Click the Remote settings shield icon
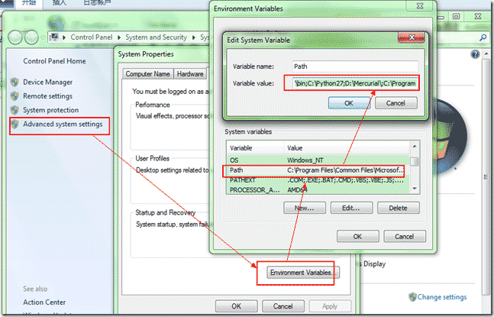The height and width of the screenshot is (317, 494). click(x=15, y=96)
